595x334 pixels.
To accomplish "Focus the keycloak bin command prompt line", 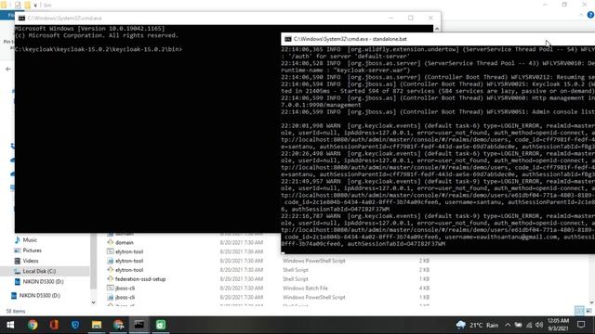I will tap(99, 49).
